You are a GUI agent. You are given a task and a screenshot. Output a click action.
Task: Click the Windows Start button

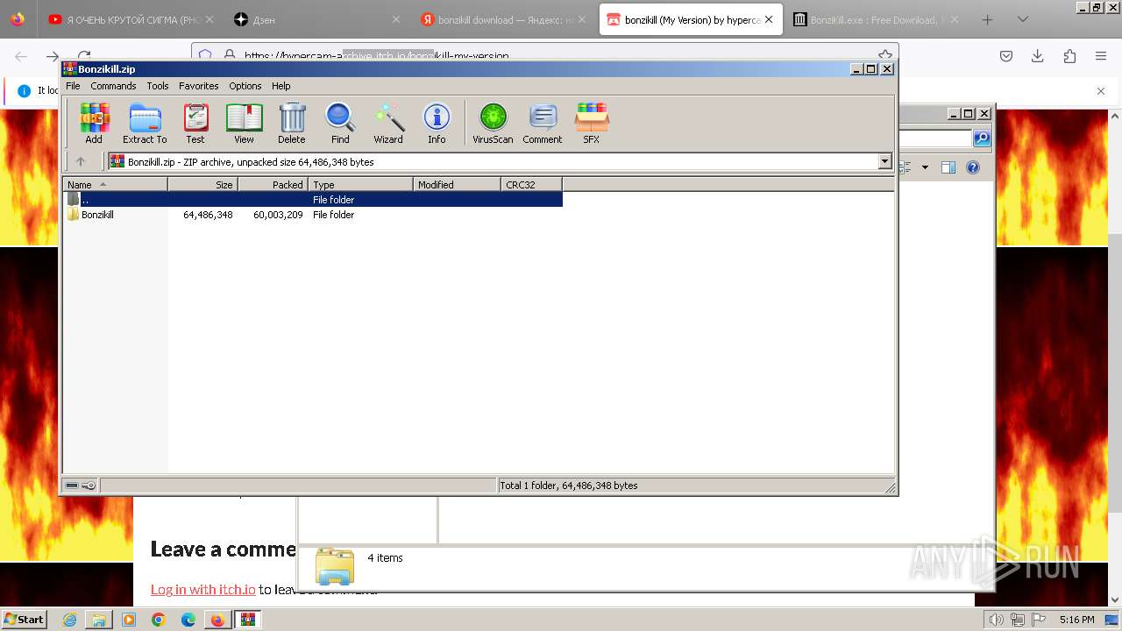24,619
